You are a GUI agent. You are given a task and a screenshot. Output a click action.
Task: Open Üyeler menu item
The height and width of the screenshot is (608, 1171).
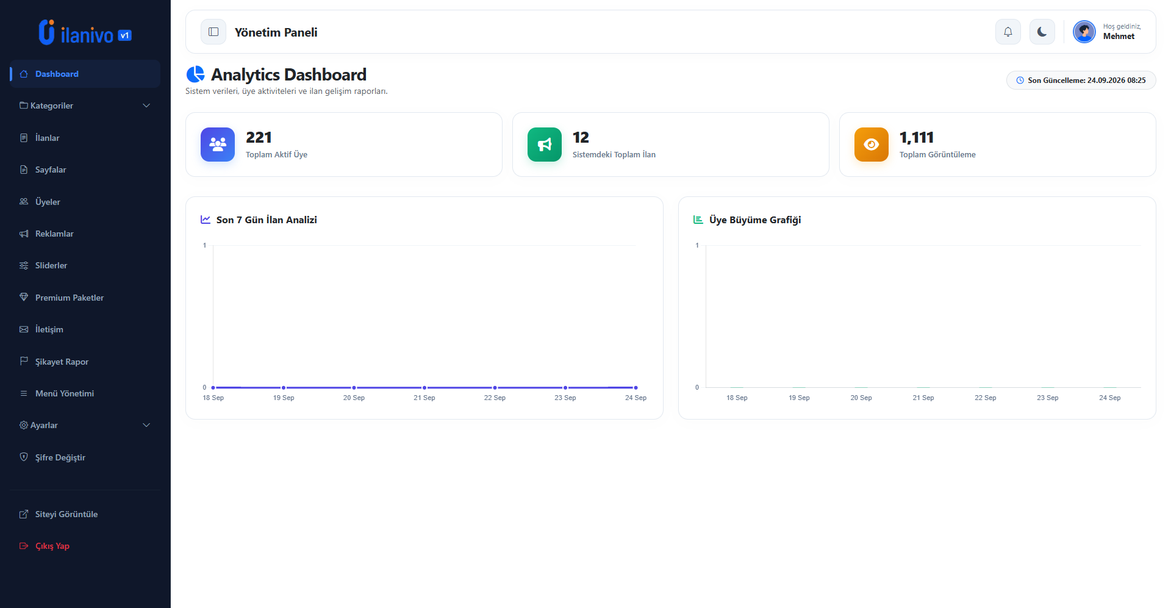point(85,202)
